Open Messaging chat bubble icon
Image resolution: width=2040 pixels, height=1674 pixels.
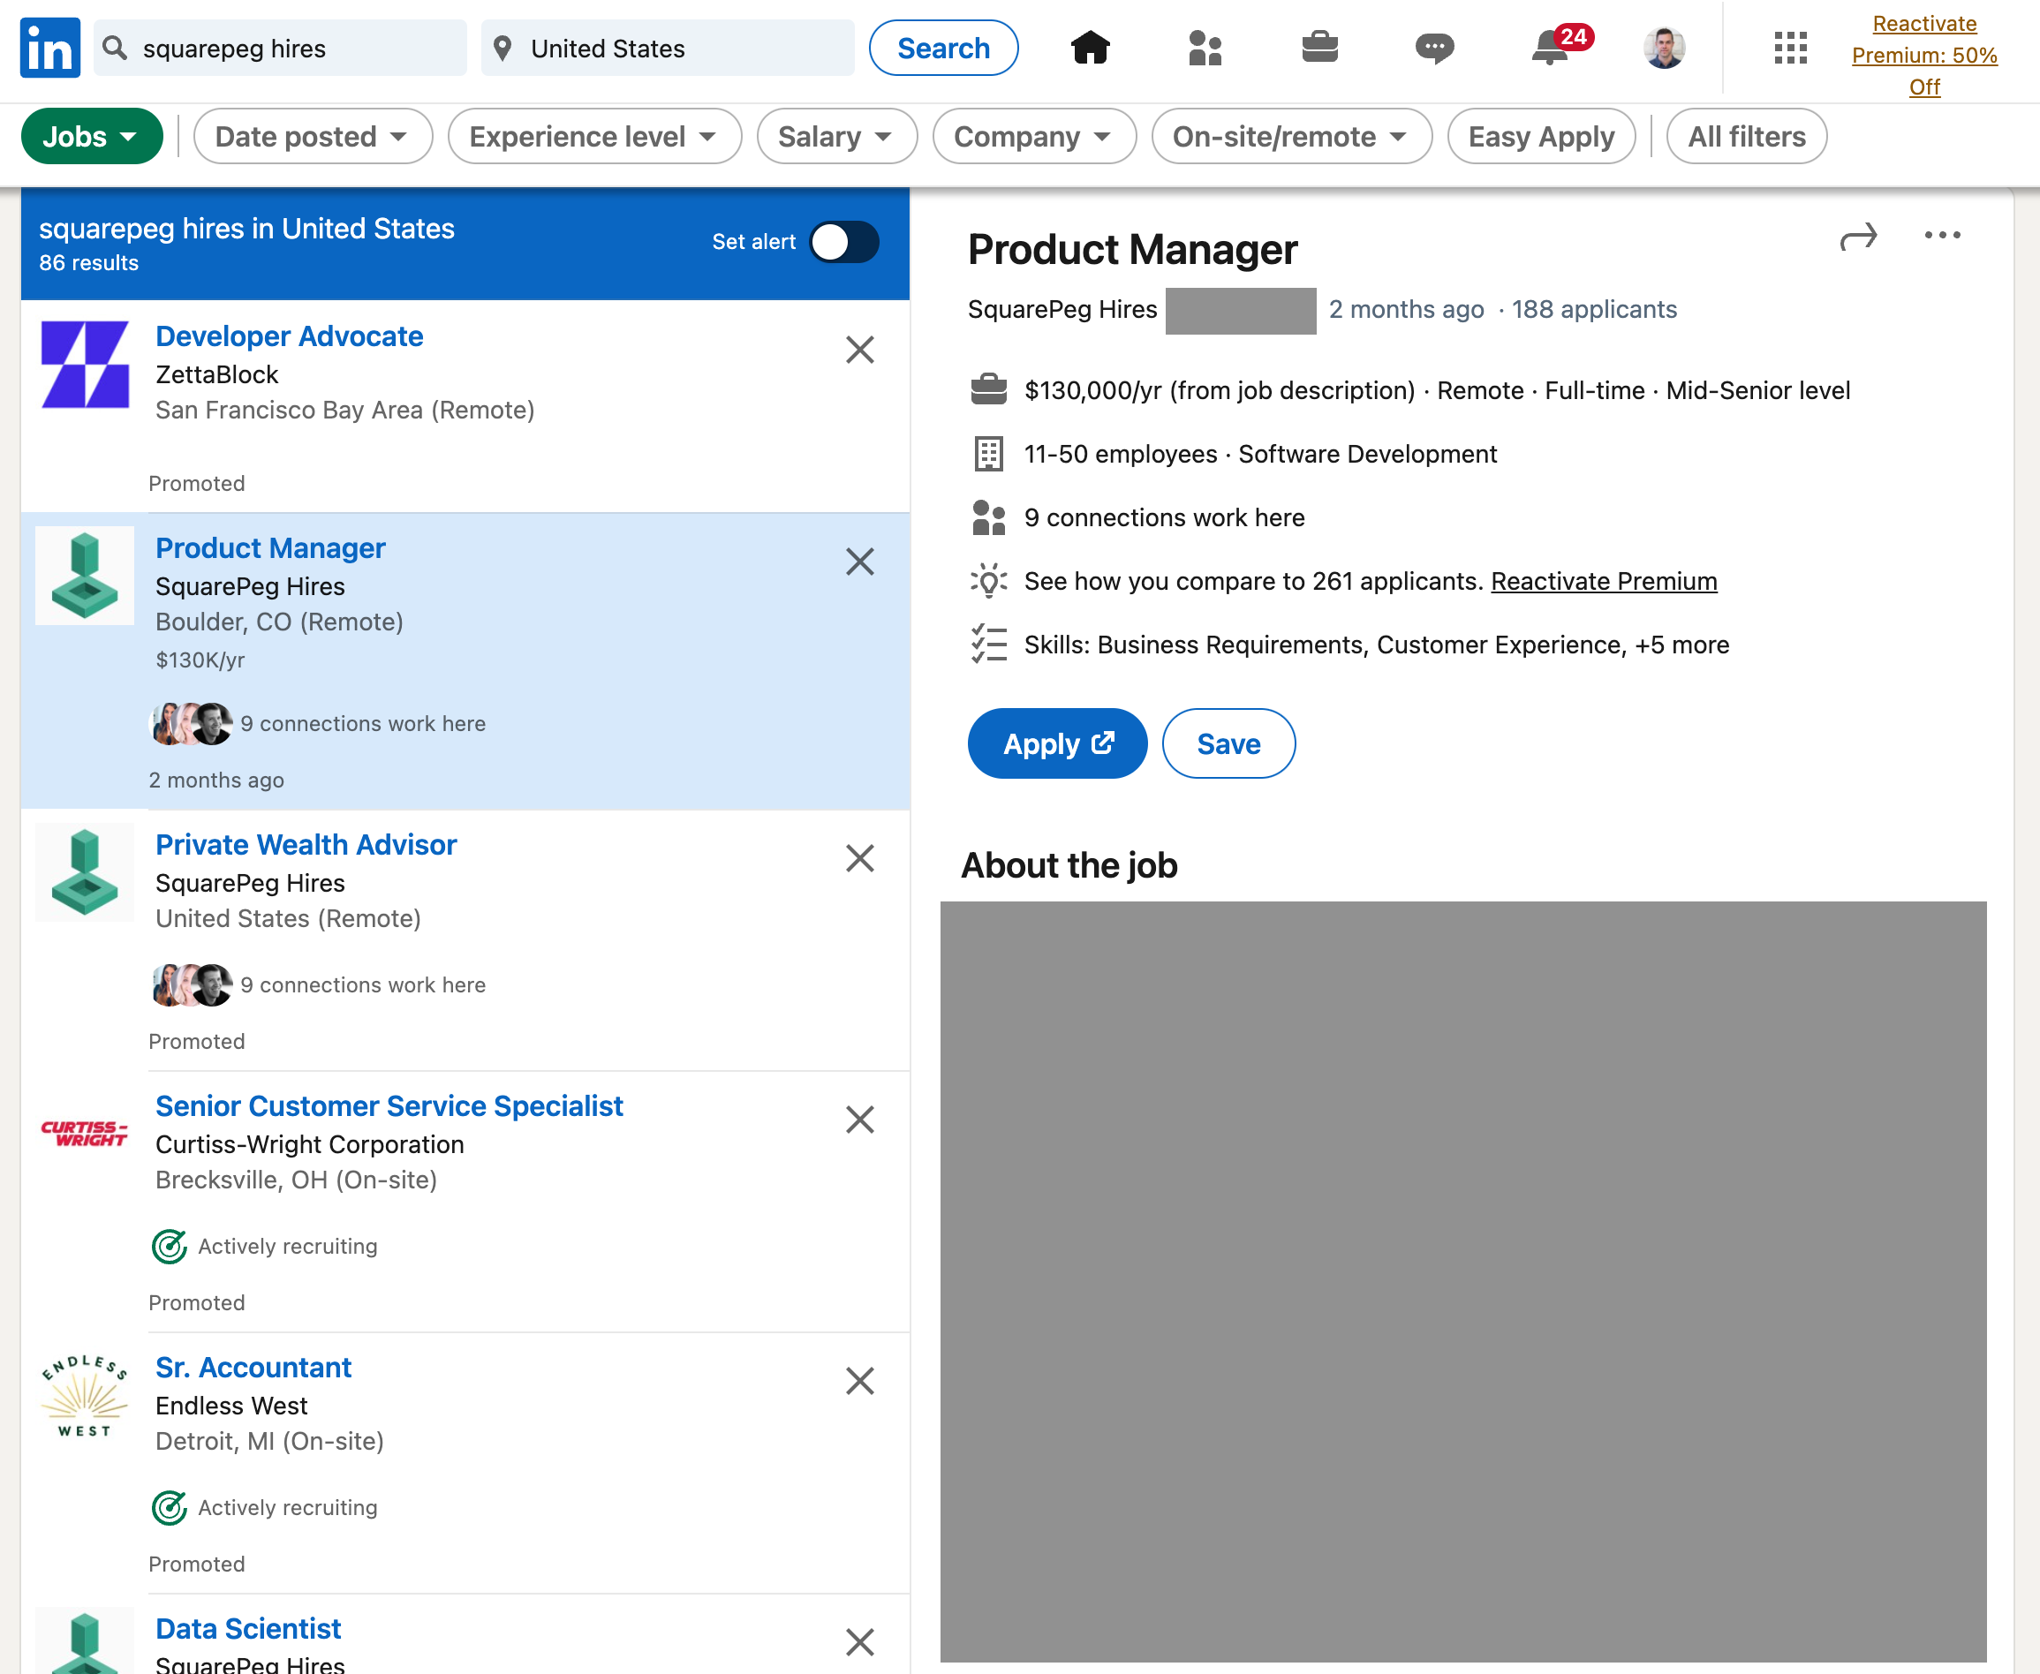click(1434, 48)
